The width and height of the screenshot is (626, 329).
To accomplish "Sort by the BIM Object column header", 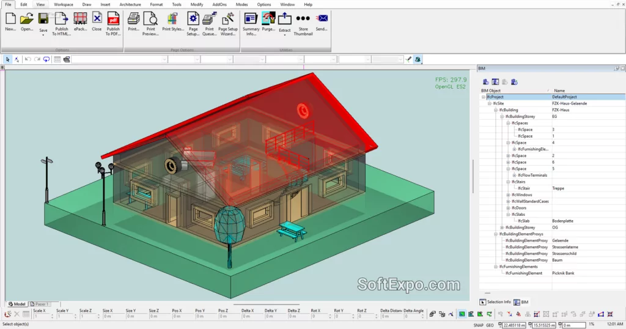I will pyautogui.click(x=515, y=91).
